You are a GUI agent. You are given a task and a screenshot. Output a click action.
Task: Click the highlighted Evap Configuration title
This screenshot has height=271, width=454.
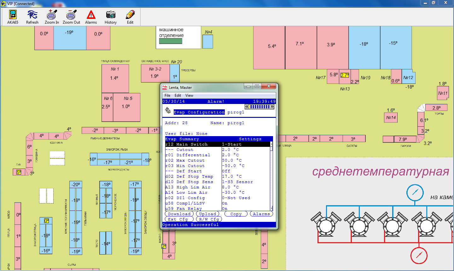tap(199, 112)
